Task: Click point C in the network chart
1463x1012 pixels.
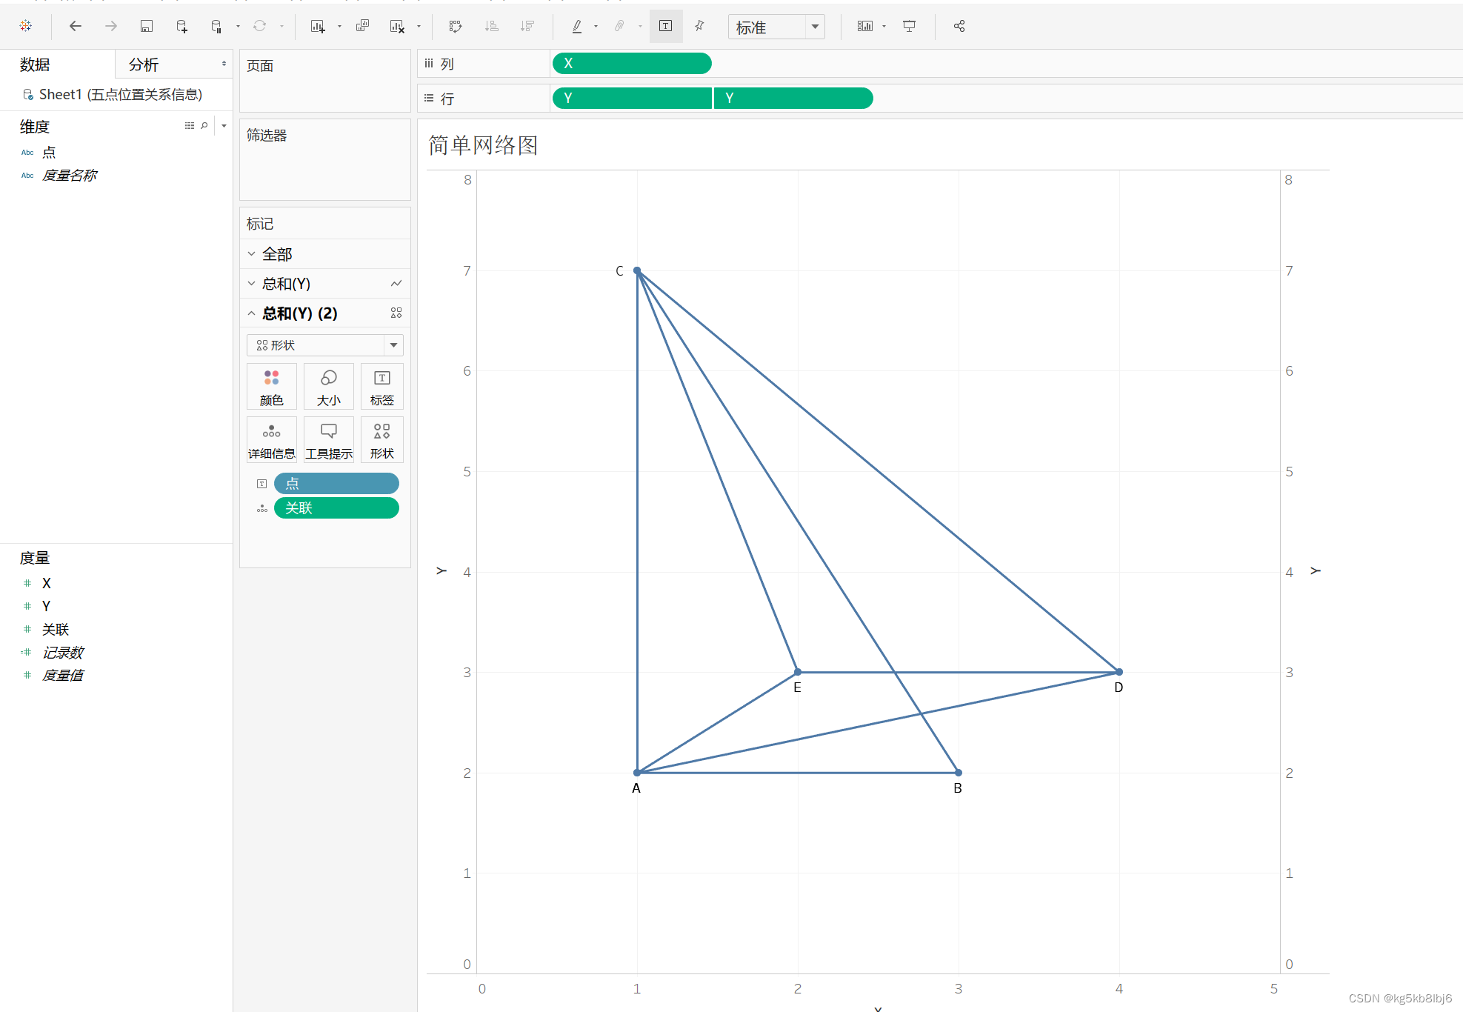Action: (x=637, y=271)
